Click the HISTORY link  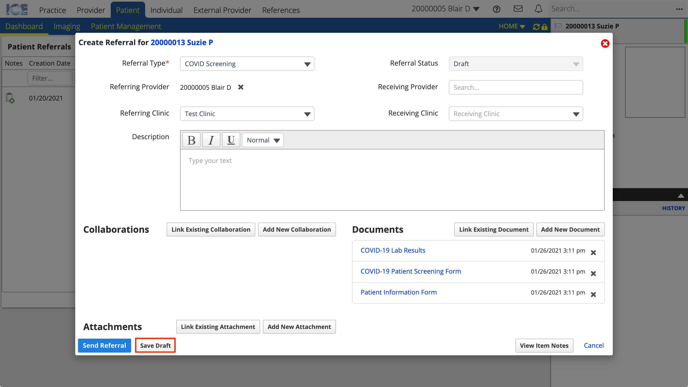tap(673, 208)
